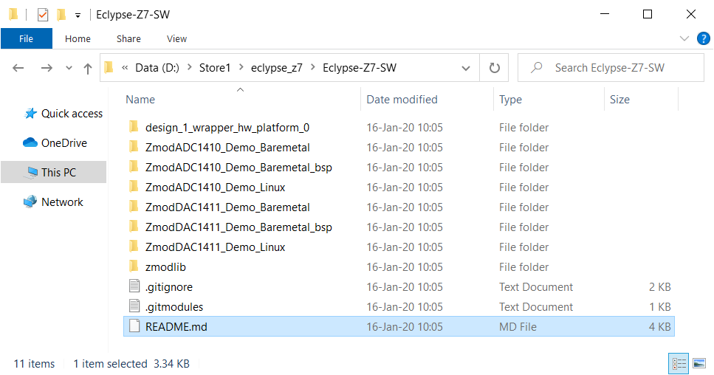Open the Customize Quick Access Toolbar dropdown
The height and width of the screenshot is (375, 714).
tap(78, 16)
